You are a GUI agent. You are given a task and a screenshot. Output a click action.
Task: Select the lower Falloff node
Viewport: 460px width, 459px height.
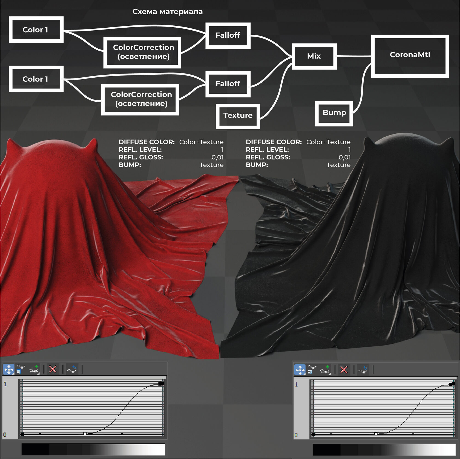228,84
